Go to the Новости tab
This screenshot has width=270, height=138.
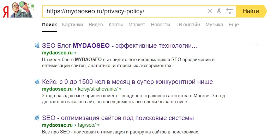pyautogui.click(x=160, y=25)
